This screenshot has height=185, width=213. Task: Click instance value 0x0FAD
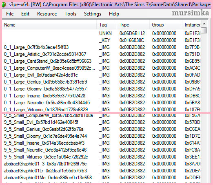[193, 75]
